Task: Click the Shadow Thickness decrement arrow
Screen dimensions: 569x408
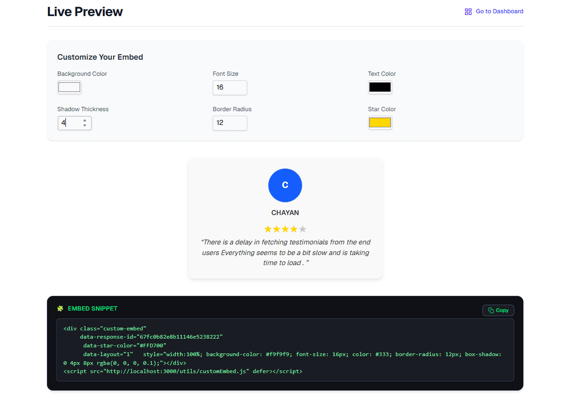Action: coord(85,125)
